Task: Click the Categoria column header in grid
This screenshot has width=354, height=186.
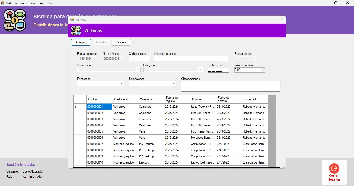Action: point(151,99)
